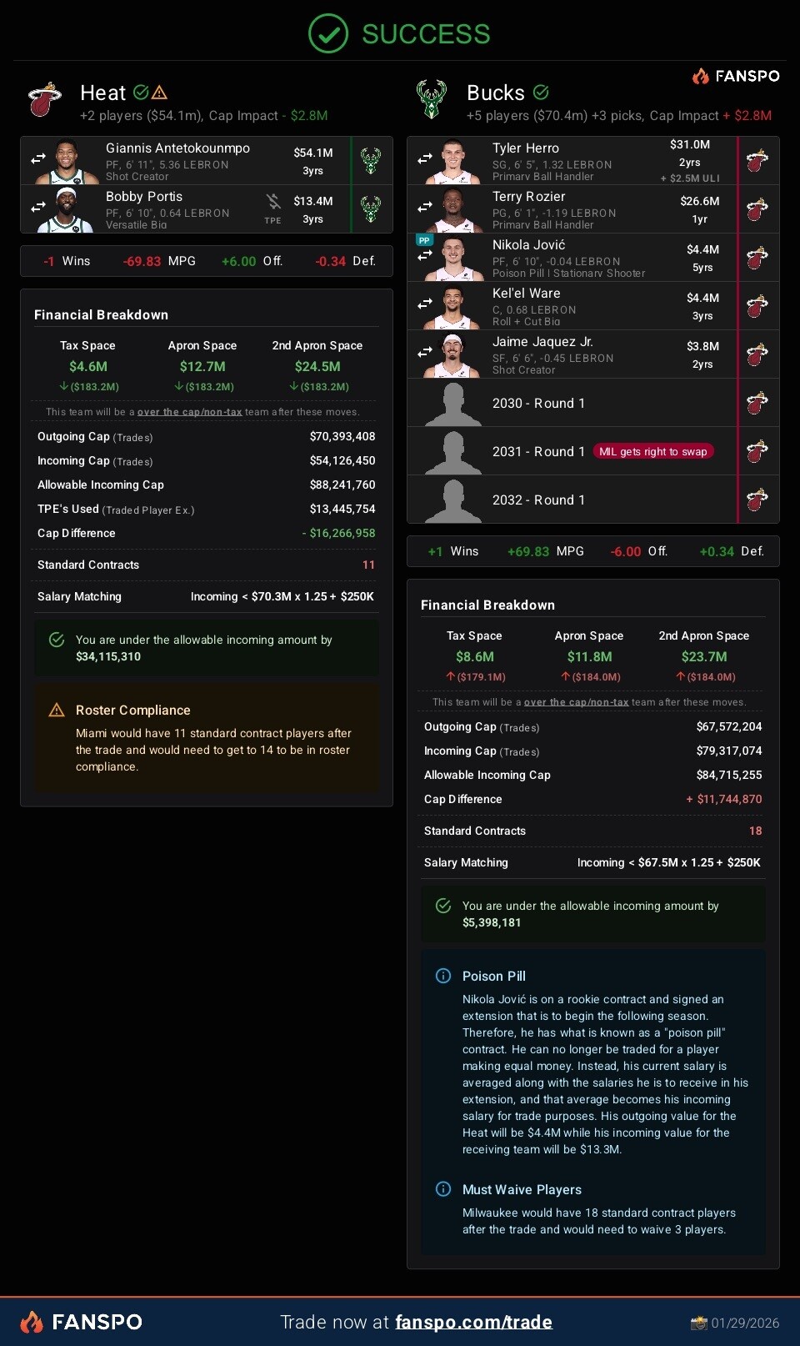
Task: Click the green checkmark beside Bucks title
Action: point(541,92)
